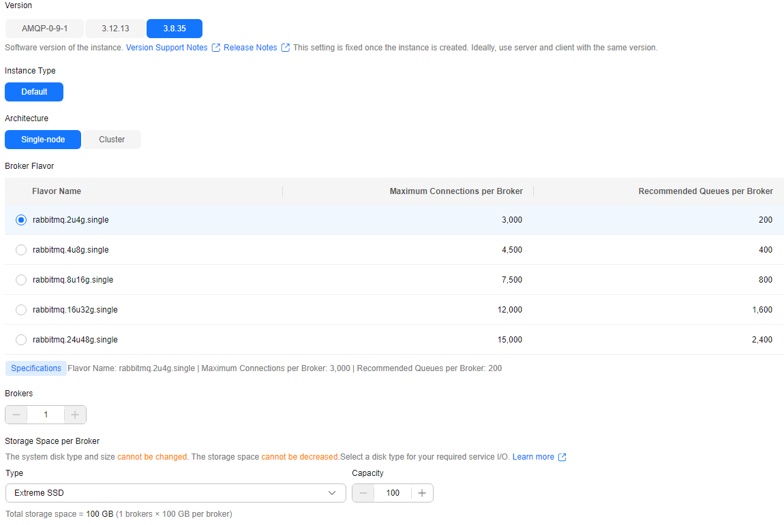The height and width of the screenshot is (525, 784).
Task: Decrease the Brokers count with minus
Action: (16, 415)
